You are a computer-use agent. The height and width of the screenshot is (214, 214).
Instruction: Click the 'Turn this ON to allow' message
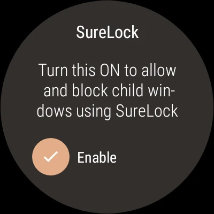tap(107, 70)
